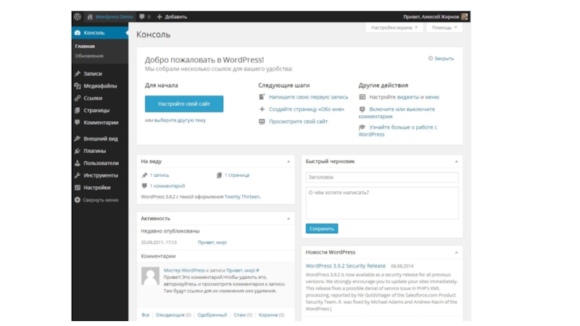Click the Заголовок title input field
The image size is (580, 326).
[x=381, y=177]
